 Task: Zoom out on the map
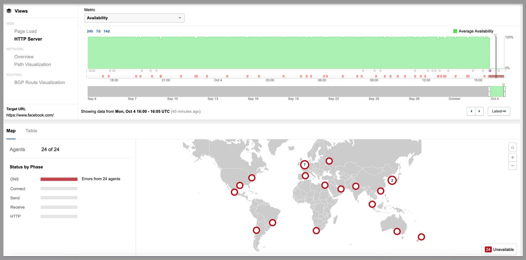pyautogui.click(x=512, y=166)
